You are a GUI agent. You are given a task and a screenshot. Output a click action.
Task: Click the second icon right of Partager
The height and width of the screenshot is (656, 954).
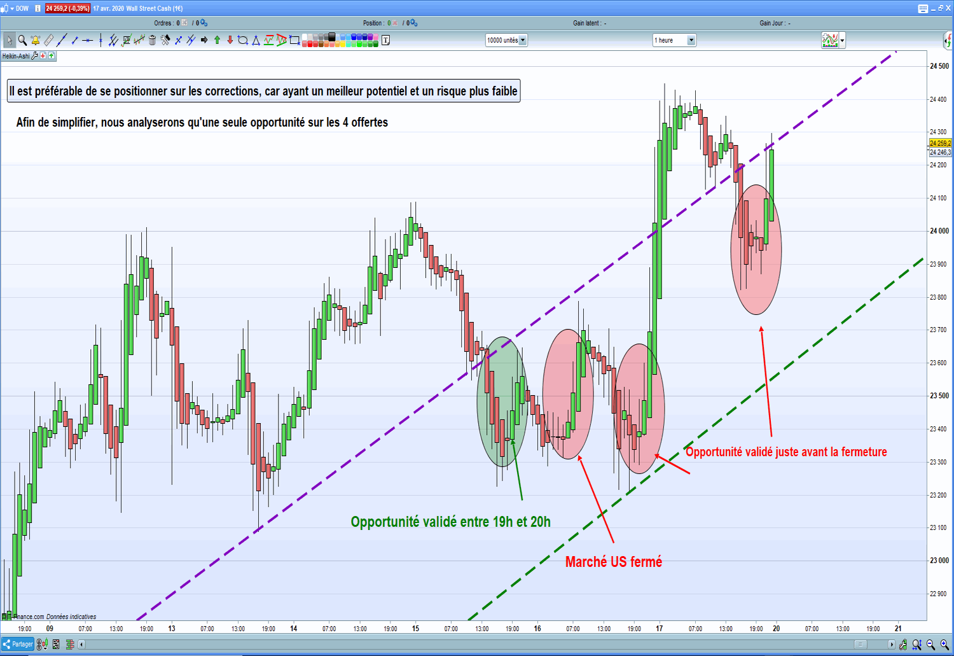click(x=56, y=645)
